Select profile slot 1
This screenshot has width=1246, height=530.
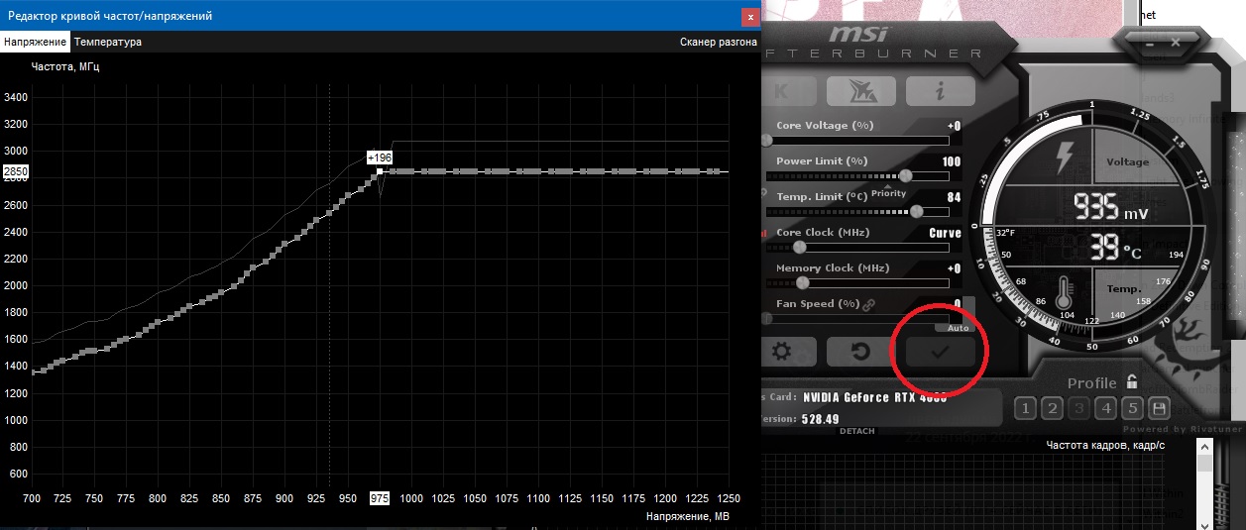(x=1026, y=408)
